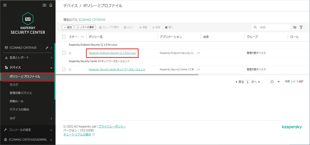Open Kaspersky Endpoint Security 11.1.0 for Linux policy link
The height and width of the screenshot is (145, 310).
click(112, 53)
